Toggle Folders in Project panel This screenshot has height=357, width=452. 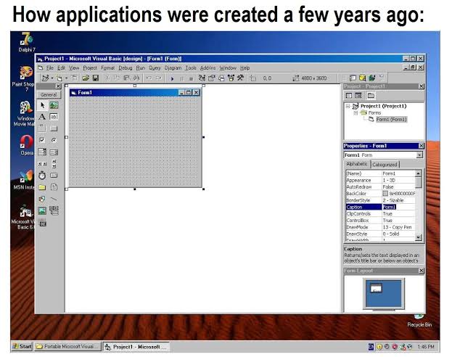pyautogui.click(x=371, y=96)
